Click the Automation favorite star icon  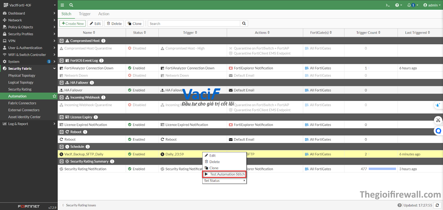[54, 96]
